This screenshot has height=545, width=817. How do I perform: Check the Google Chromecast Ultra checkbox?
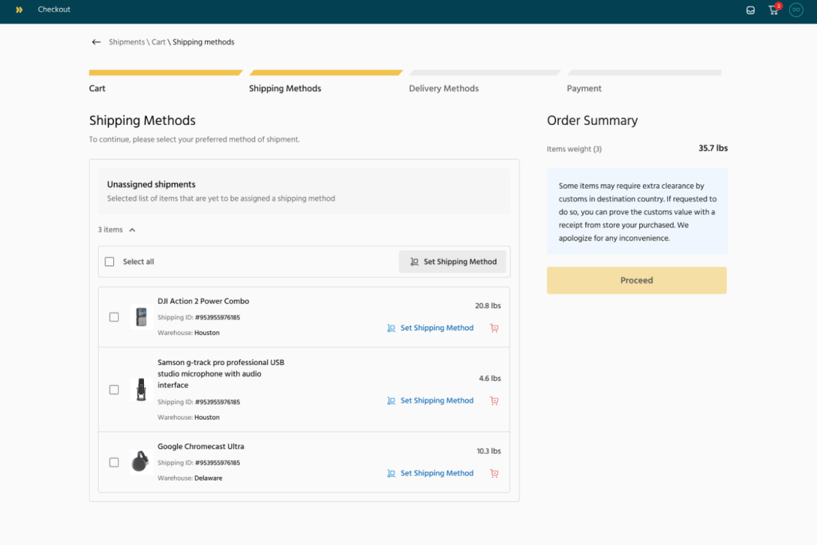coord(114,462)
